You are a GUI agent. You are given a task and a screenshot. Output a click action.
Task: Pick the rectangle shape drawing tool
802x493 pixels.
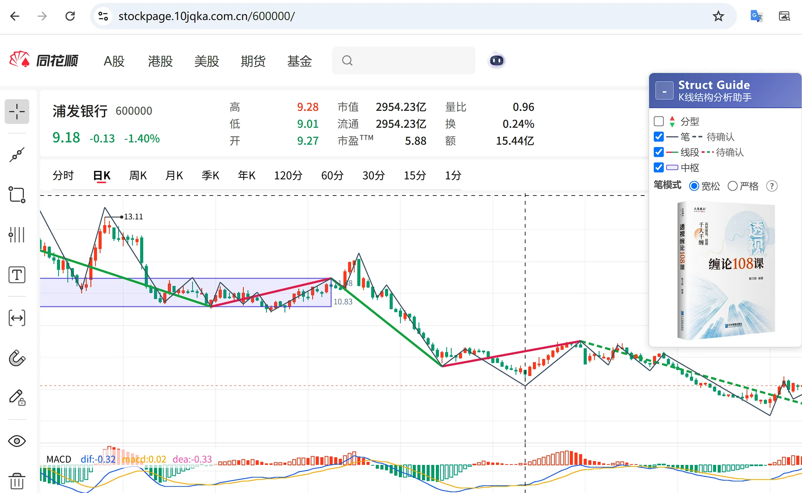(17, 195)
